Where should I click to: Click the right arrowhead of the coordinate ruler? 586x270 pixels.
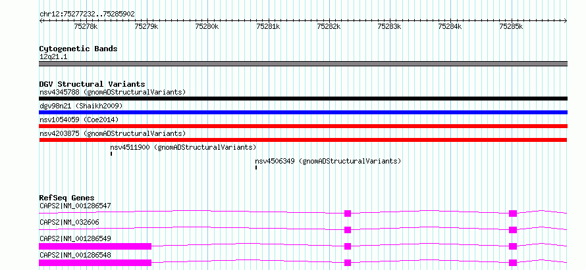coord(566,21)
